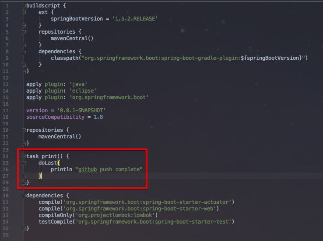Click 'apply' keyword on line 13
323x241 pixels.
tap(34, 84)
